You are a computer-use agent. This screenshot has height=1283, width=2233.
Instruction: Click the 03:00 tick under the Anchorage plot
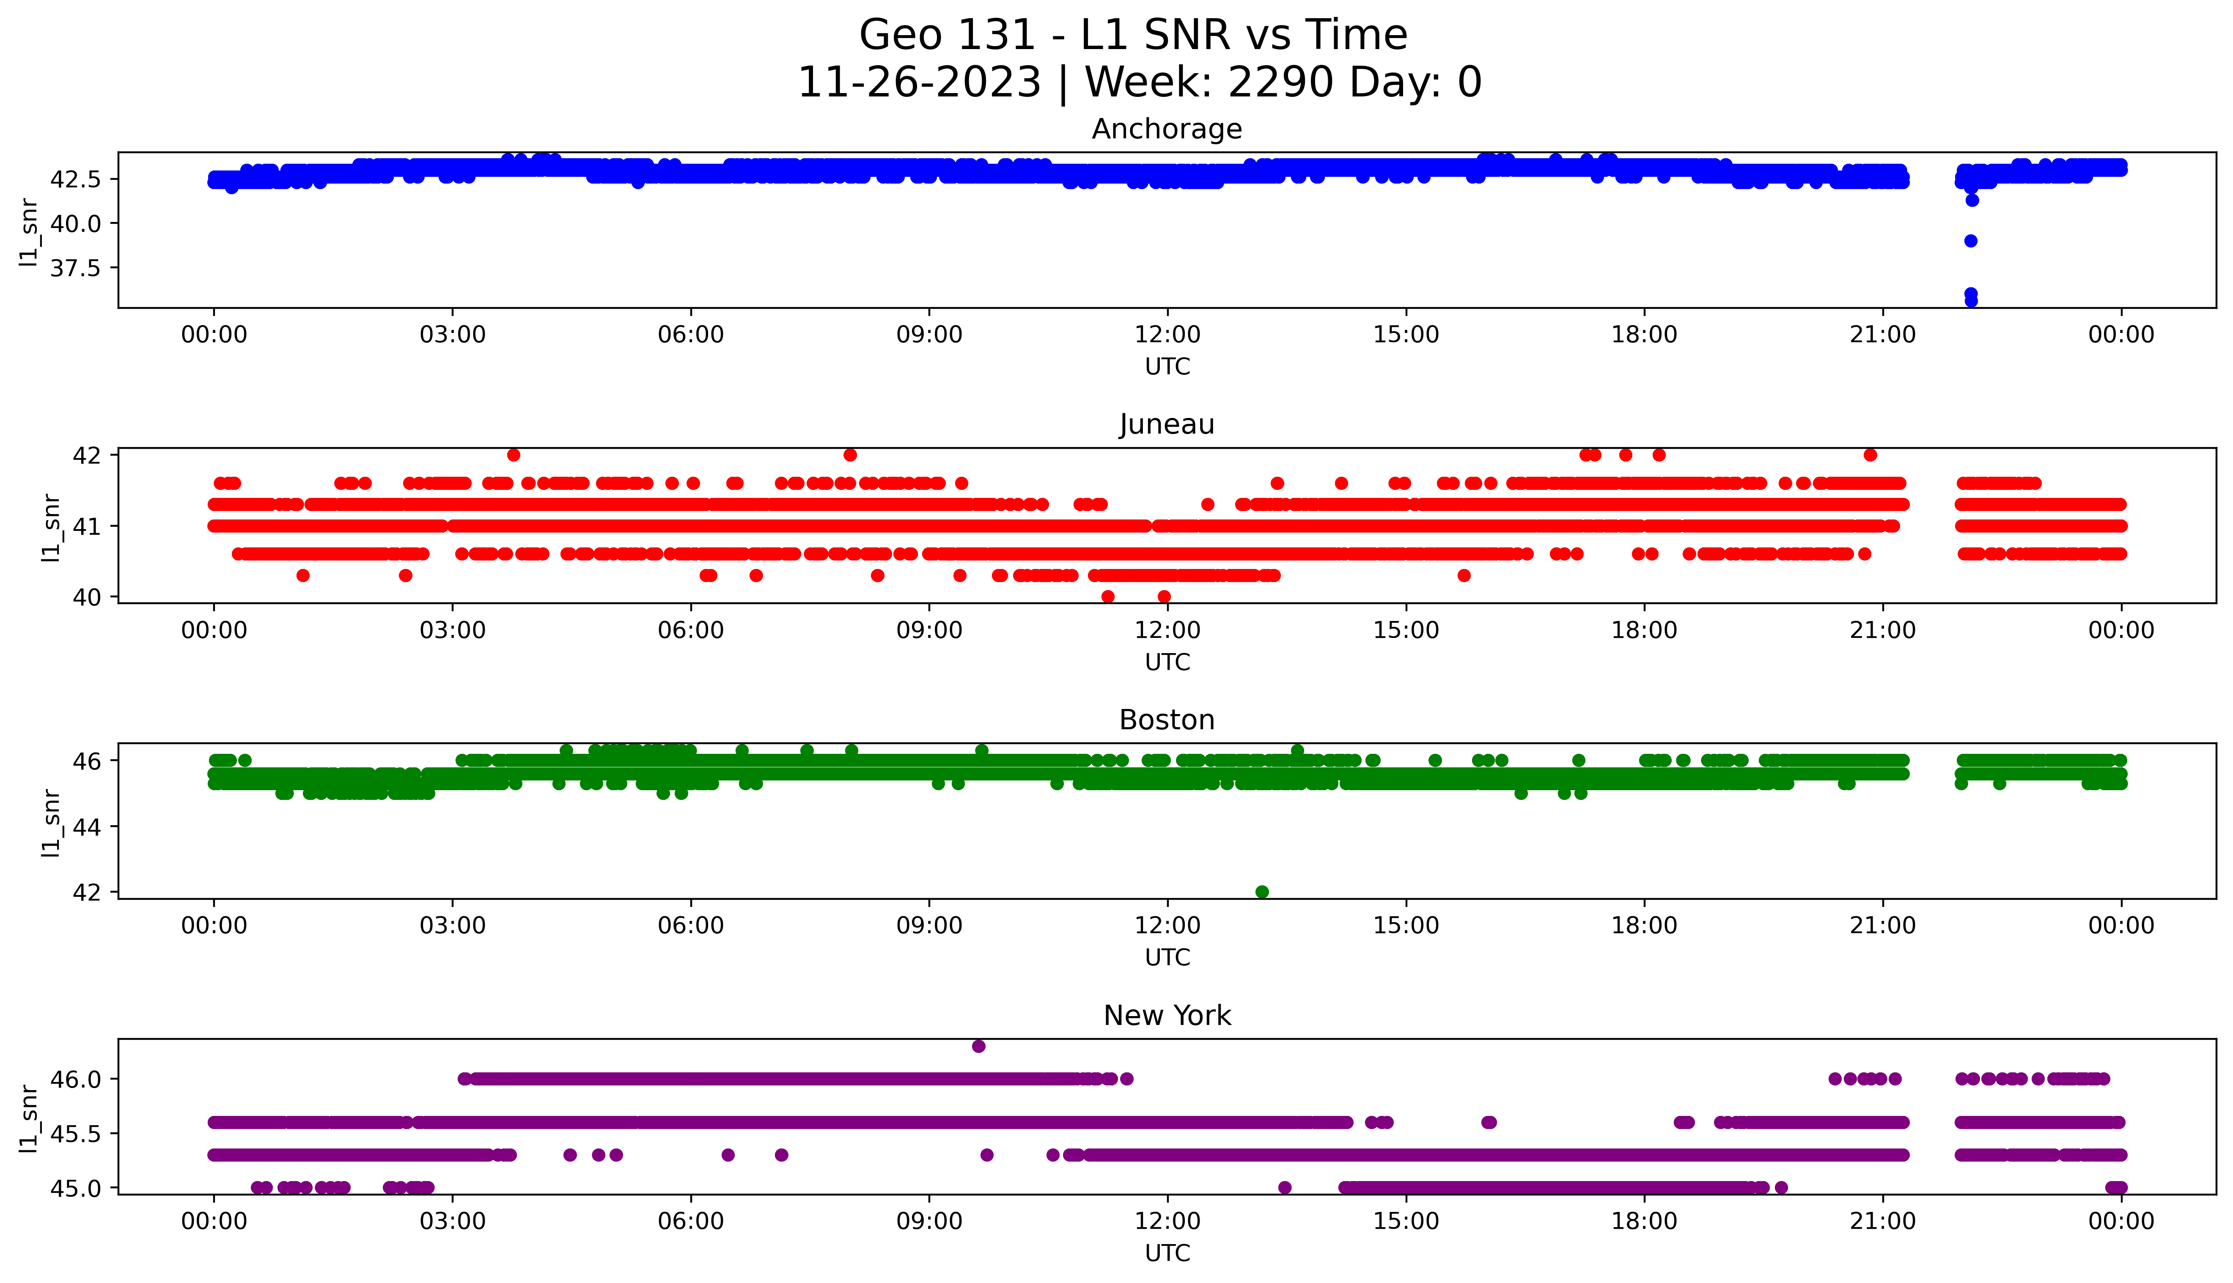[453, 335]
